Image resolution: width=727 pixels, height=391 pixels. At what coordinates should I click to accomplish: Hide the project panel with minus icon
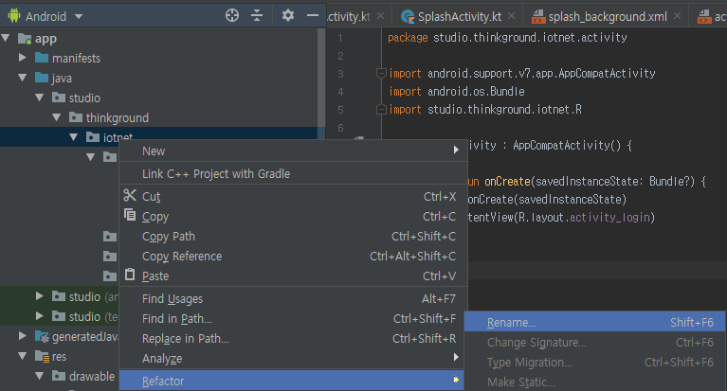313,16
